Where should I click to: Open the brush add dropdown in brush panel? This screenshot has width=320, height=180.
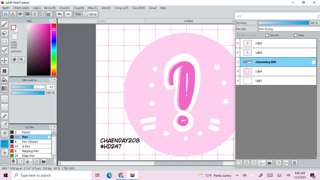pyautogui.click(x=30, y=162)
